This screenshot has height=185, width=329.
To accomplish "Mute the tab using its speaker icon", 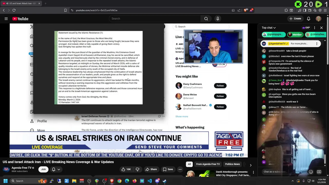I will pyautogui.click(x=7, y=3).
